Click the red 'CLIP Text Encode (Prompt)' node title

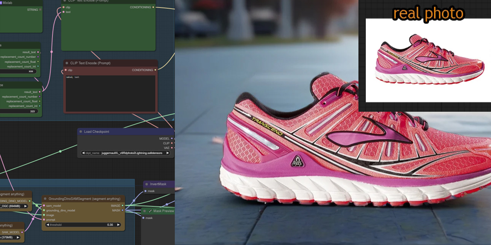90,63
